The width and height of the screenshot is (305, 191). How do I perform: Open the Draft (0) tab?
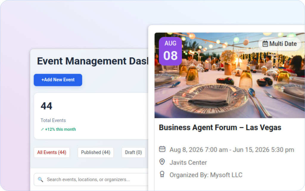pos(133,152)
